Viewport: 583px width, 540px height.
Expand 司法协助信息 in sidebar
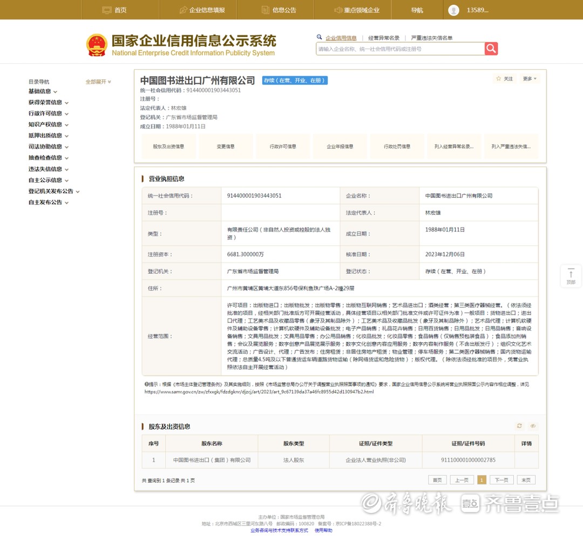pyautogui.click(x=49, y=146)
